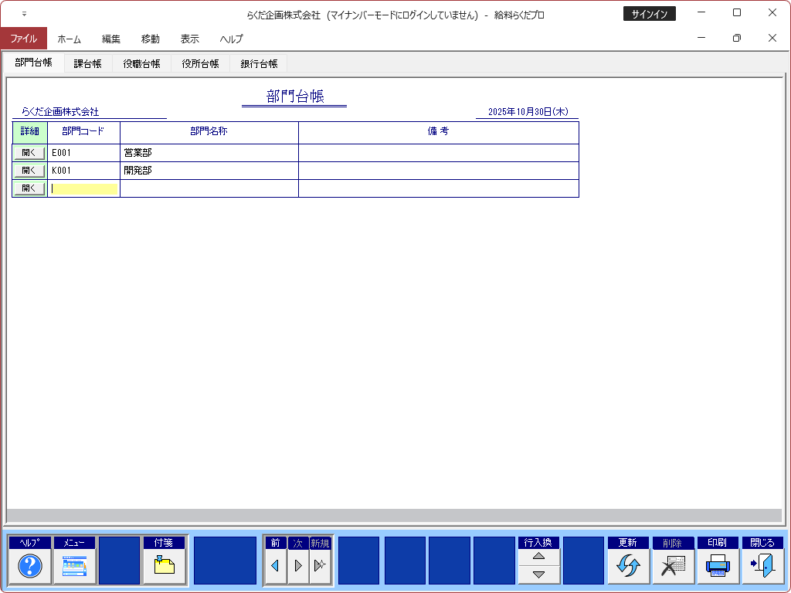Switch to the 銀行台帳 tab
This screenshot has width=791, height=593.
coord(259,64)
